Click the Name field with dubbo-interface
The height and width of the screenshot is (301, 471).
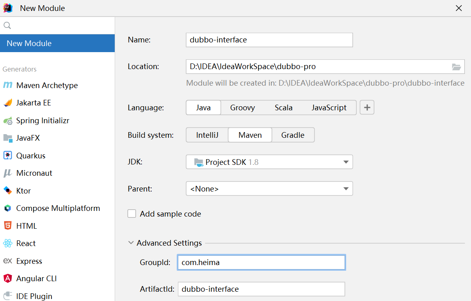click(x=269, y=40)
